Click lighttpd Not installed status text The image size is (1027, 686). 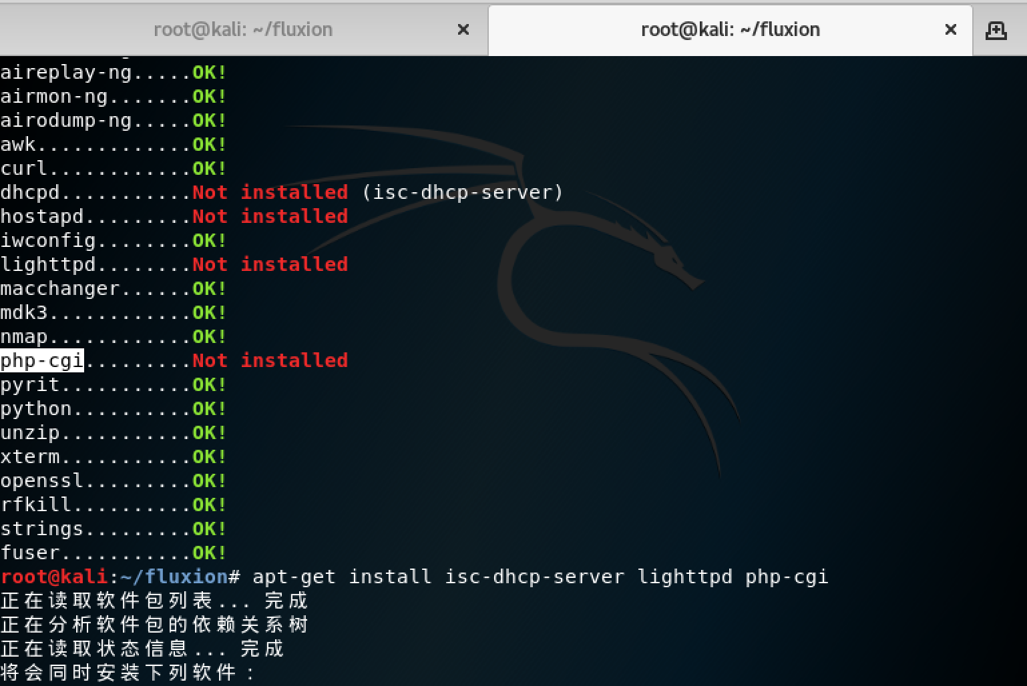click(270, 265)
